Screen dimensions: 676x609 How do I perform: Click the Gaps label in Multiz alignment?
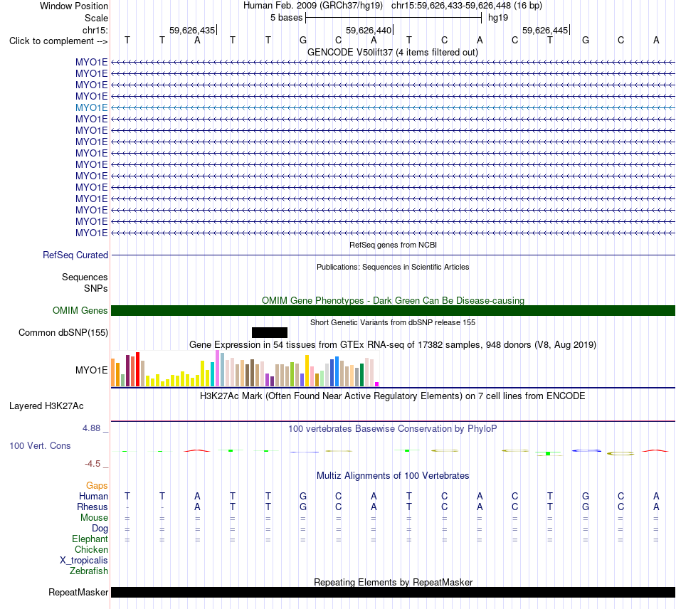pyautogui.click(x=97, y=486)
